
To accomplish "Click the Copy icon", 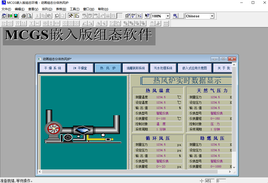I will coord(43,16).
